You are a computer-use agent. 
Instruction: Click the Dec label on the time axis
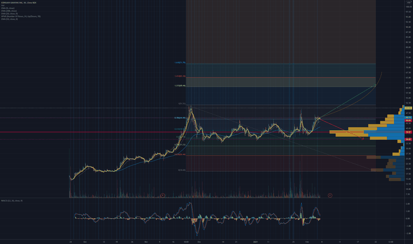pos(199,242)
